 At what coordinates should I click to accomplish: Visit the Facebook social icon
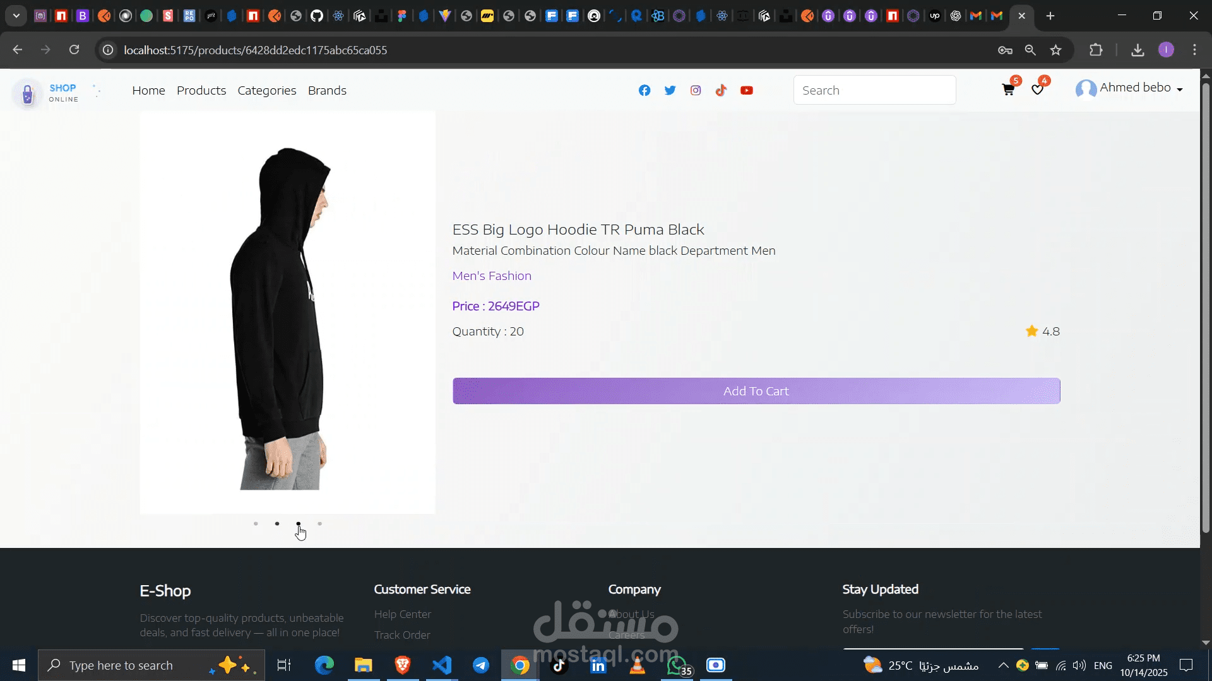(645, 90)
